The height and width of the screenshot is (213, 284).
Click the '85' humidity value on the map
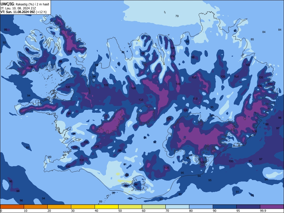(x=252, y=39)
